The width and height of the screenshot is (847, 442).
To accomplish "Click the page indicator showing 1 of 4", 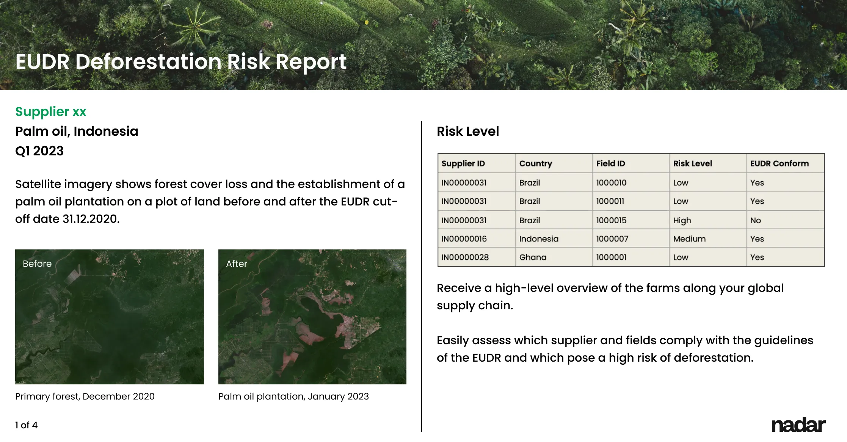I will 26,425.
